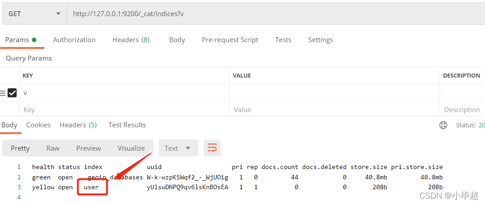
Task: Click the 'user' index name
Action: pyautogui.click(x=91, y=187)
